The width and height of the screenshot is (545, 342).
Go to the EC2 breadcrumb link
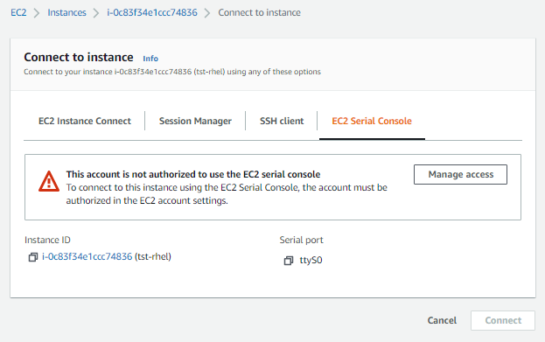pyautogui.click(x=18, y=12)
